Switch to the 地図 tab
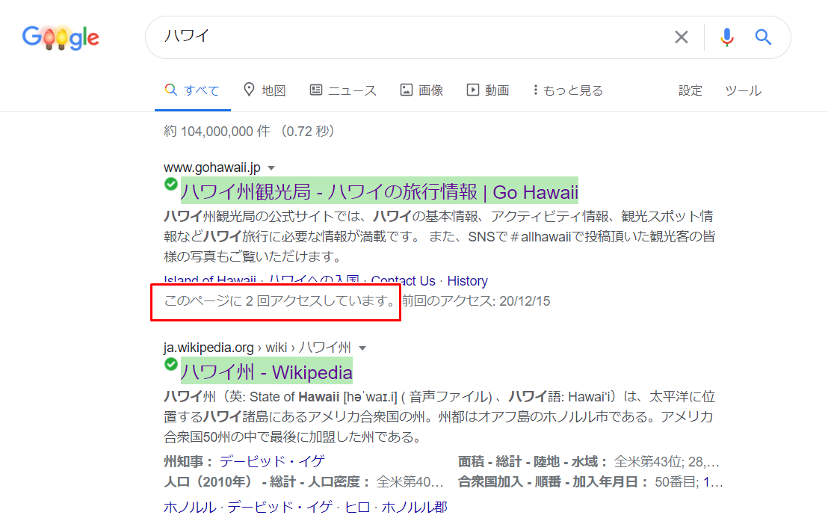The height and width of the screenshot is (524, 828). coord(265,90)
